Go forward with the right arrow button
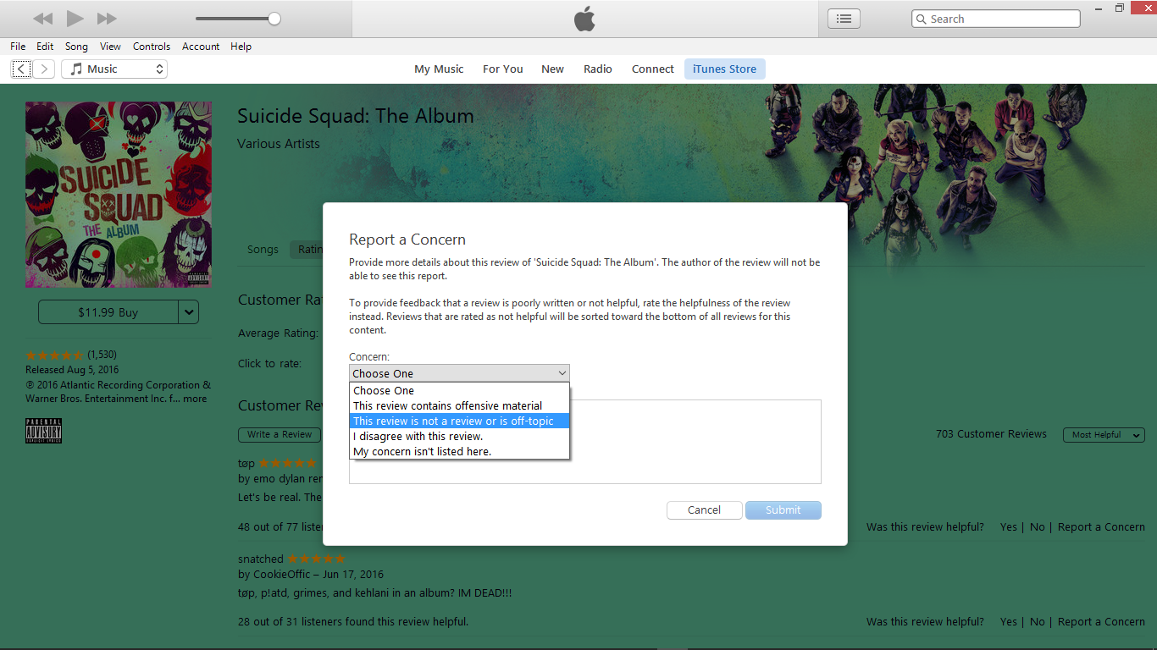The image size is (1157, 650). pos(44,69)
